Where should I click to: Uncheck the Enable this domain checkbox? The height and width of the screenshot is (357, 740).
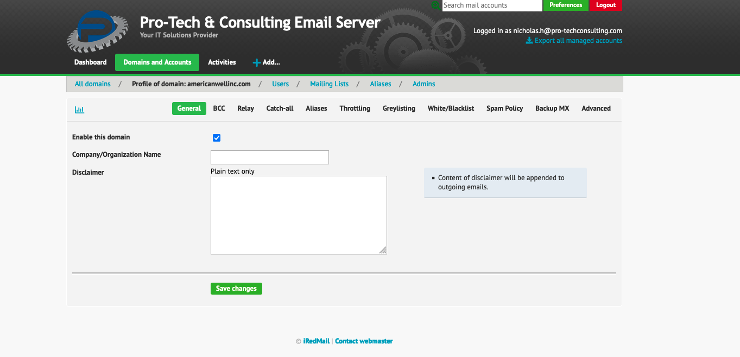coord(217,138)
